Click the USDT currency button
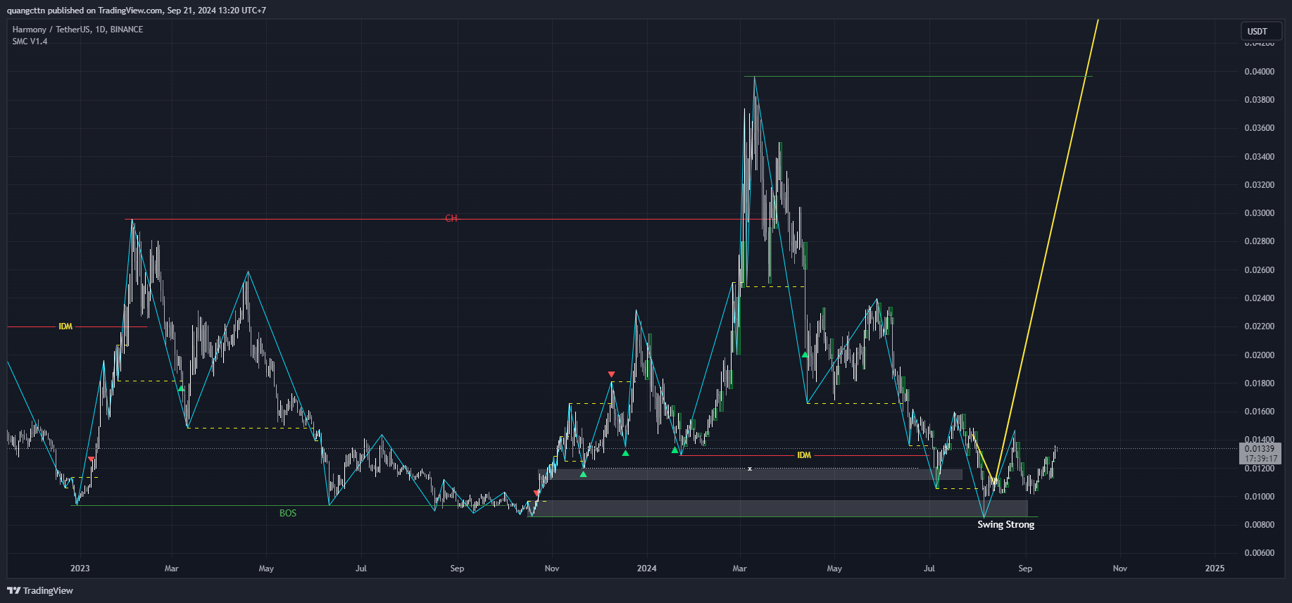Screen dimensions: 1292x603 coord(1260,31)
